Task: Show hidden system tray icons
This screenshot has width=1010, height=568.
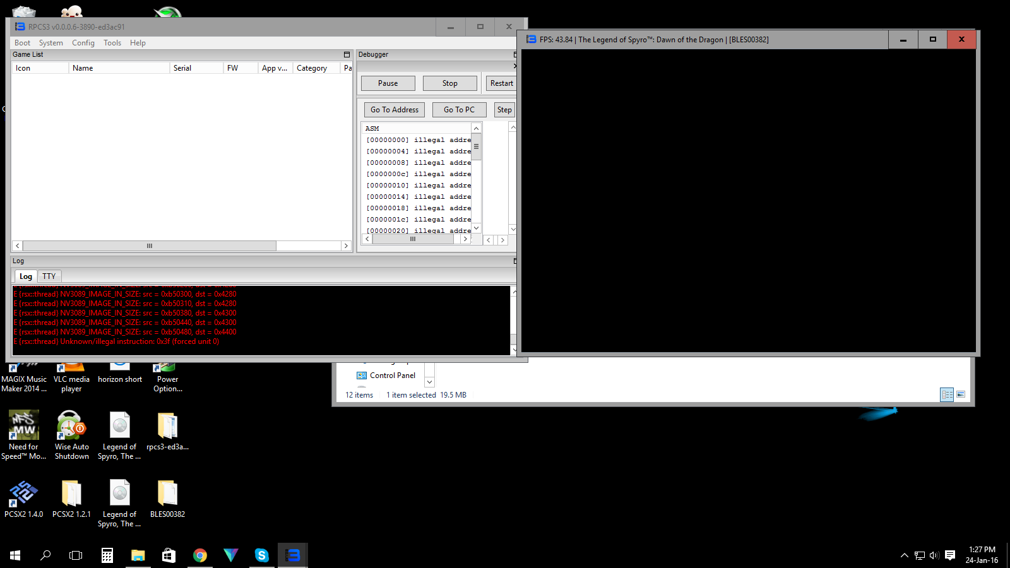Action: pos(904,555)
